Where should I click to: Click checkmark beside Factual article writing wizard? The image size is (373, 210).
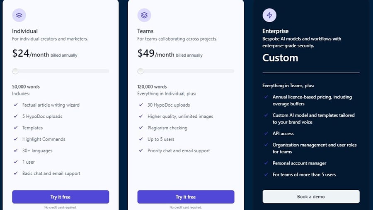(16, 105)
